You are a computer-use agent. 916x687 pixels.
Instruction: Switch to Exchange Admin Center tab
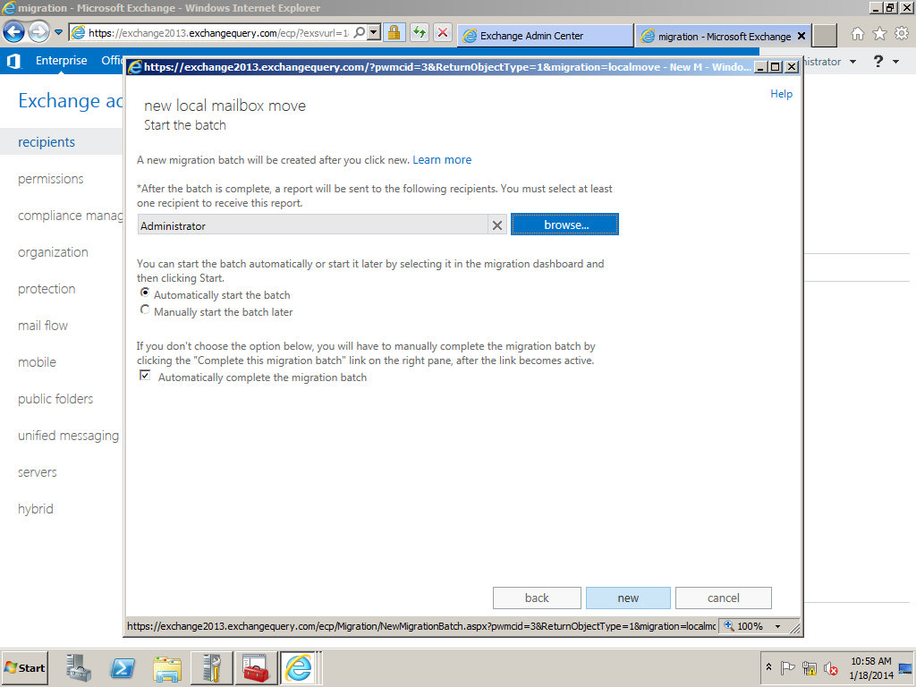click(x=544, y=36)
